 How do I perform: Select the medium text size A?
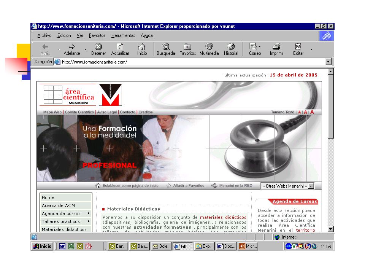point(306,112)
